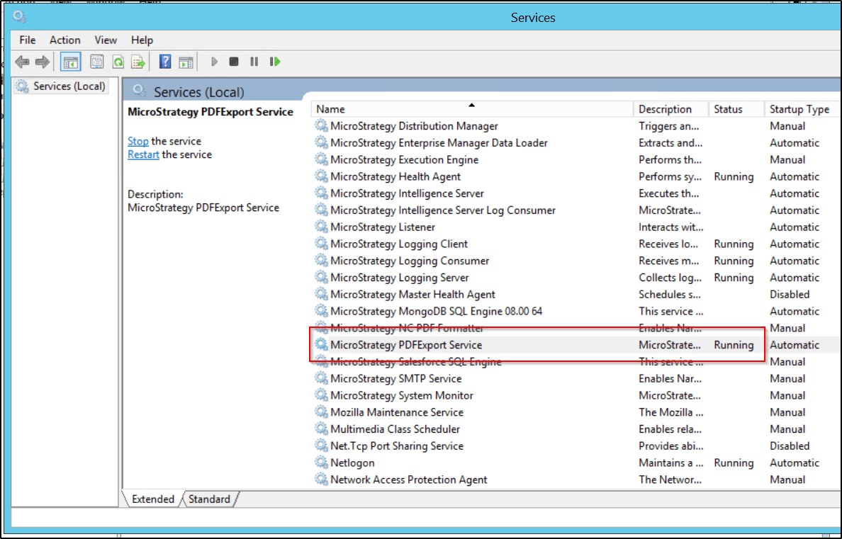
Task: Click Running status of PDFExport Service
Action: [x=734, y=345]
